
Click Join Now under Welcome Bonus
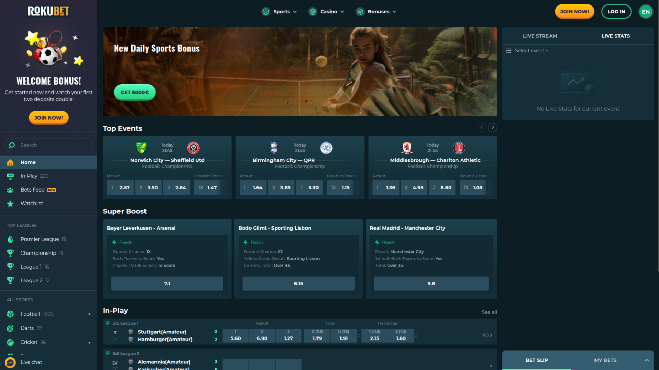48,118
